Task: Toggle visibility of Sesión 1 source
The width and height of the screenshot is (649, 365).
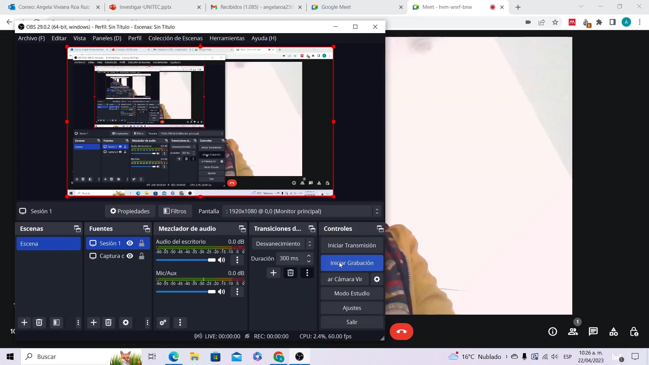Action: (x=130, y=243)
